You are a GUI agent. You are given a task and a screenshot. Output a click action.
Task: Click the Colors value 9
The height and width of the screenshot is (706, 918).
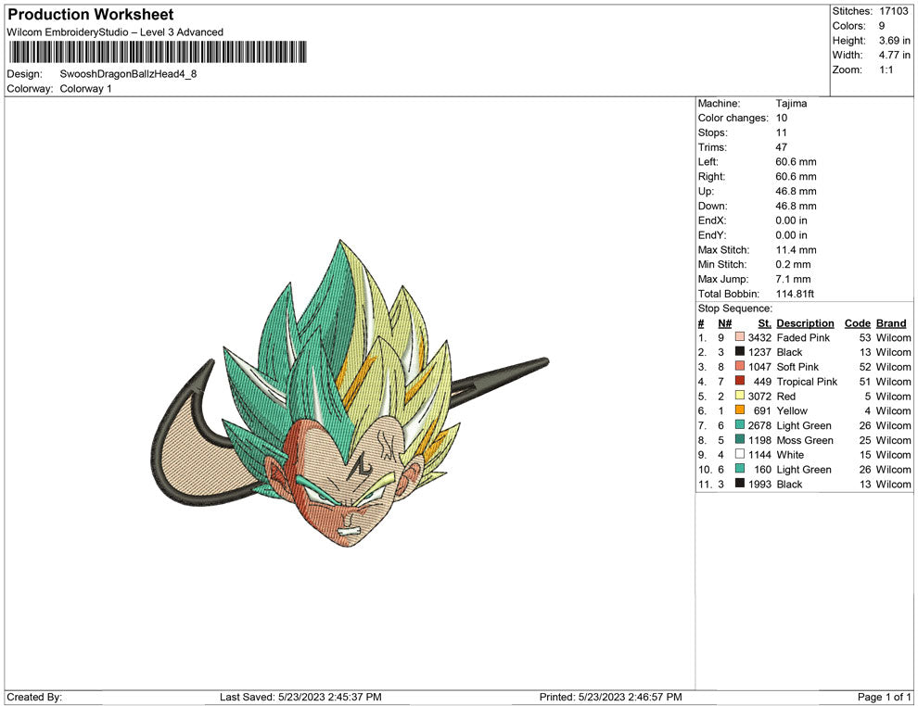pos(882,26)
